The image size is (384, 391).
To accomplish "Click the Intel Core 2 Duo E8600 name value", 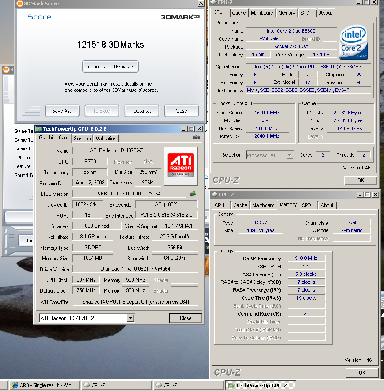I will pyautogui.click(x=291, y=31).
